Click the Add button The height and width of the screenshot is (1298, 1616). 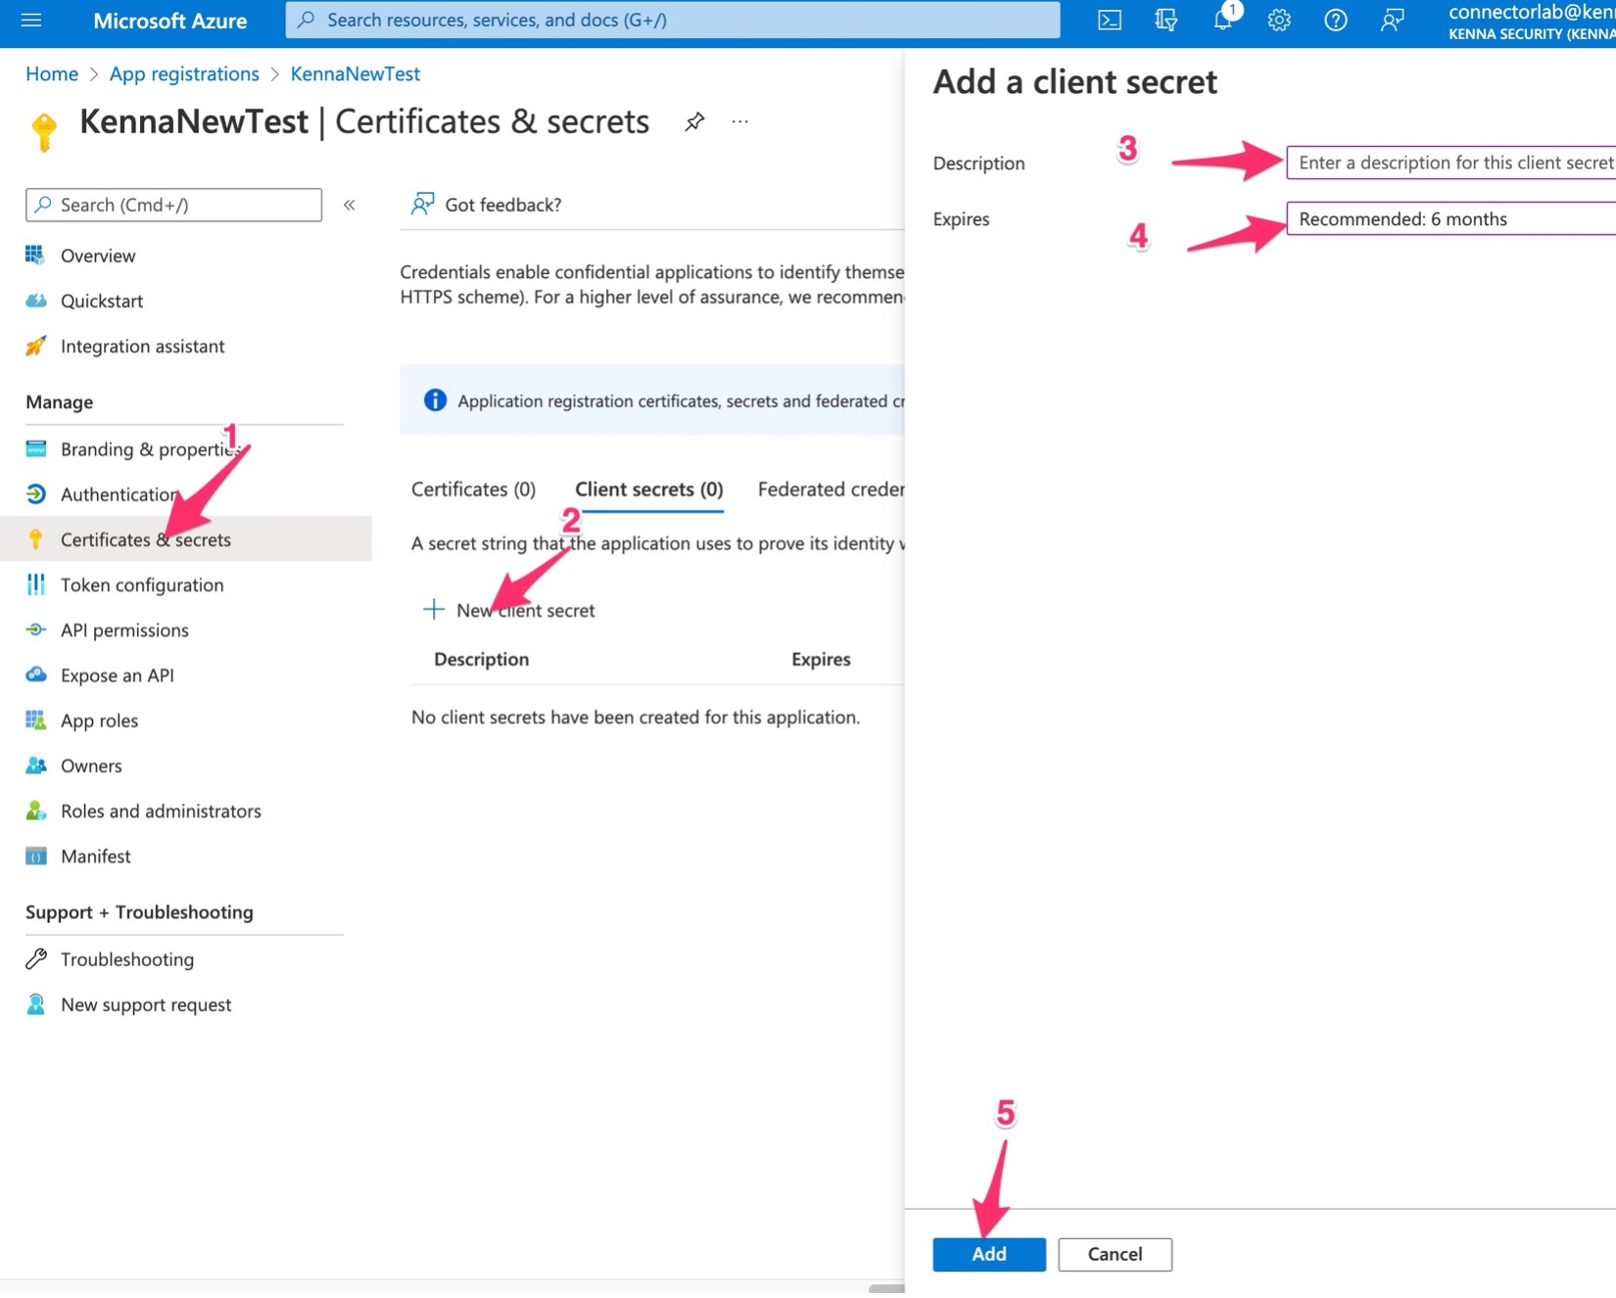pyautogui.click(x=988, y=1254)
